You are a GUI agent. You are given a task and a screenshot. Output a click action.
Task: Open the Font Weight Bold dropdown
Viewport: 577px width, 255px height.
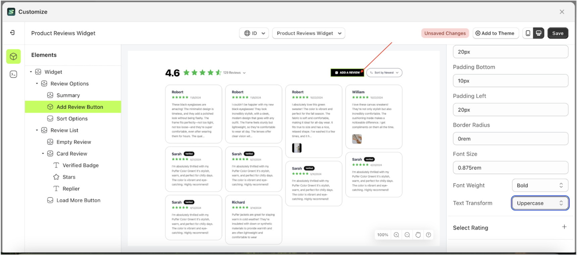point(540,186)
